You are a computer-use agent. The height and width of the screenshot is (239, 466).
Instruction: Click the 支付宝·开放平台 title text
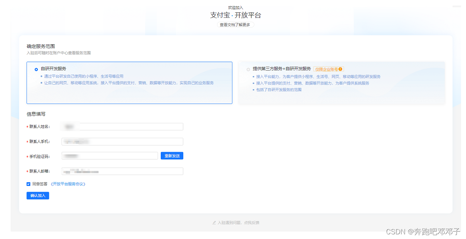click(236, 15)
